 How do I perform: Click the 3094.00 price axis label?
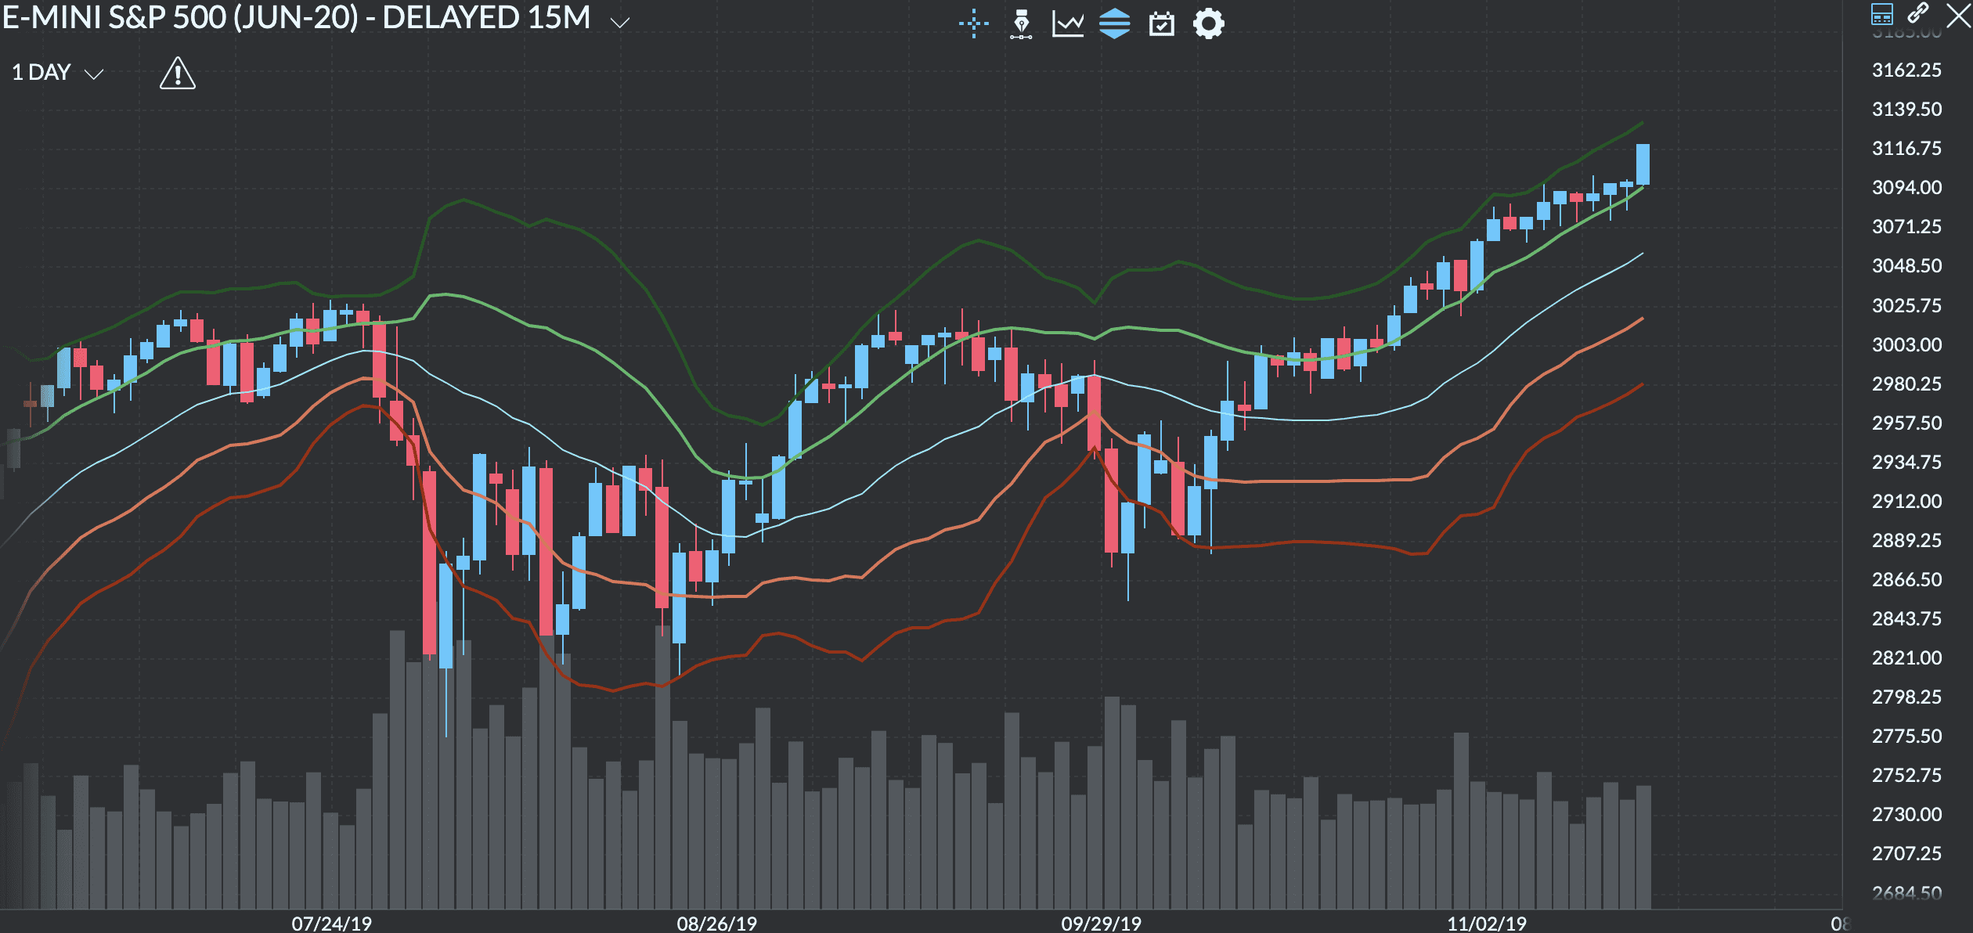point(1906,188)
